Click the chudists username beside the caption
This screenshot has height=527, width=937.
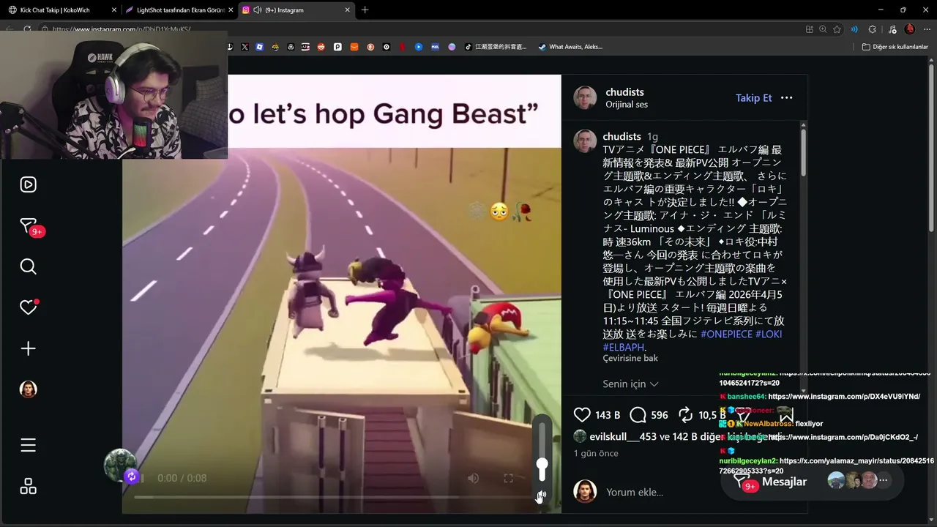click(621, 137)
